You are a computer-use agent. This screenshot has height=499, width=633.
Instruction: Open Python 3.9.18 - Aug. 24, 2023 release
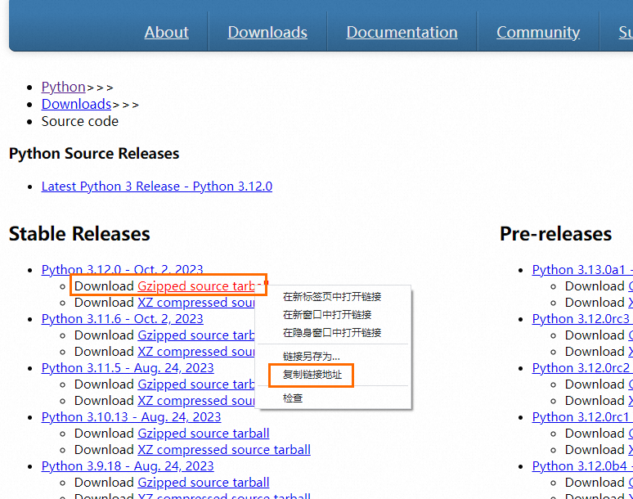(128, 466)
